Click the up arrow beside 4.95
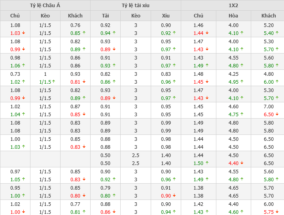 242,82
